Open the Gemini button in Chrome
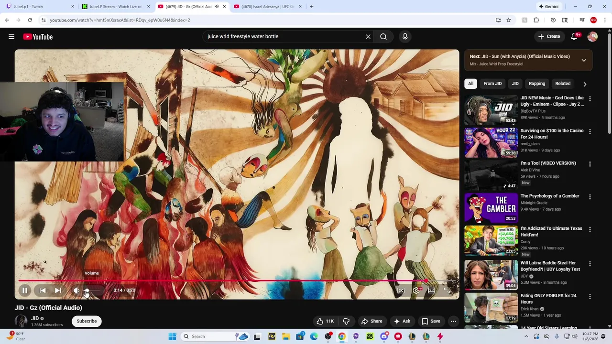 coord(548,7)
